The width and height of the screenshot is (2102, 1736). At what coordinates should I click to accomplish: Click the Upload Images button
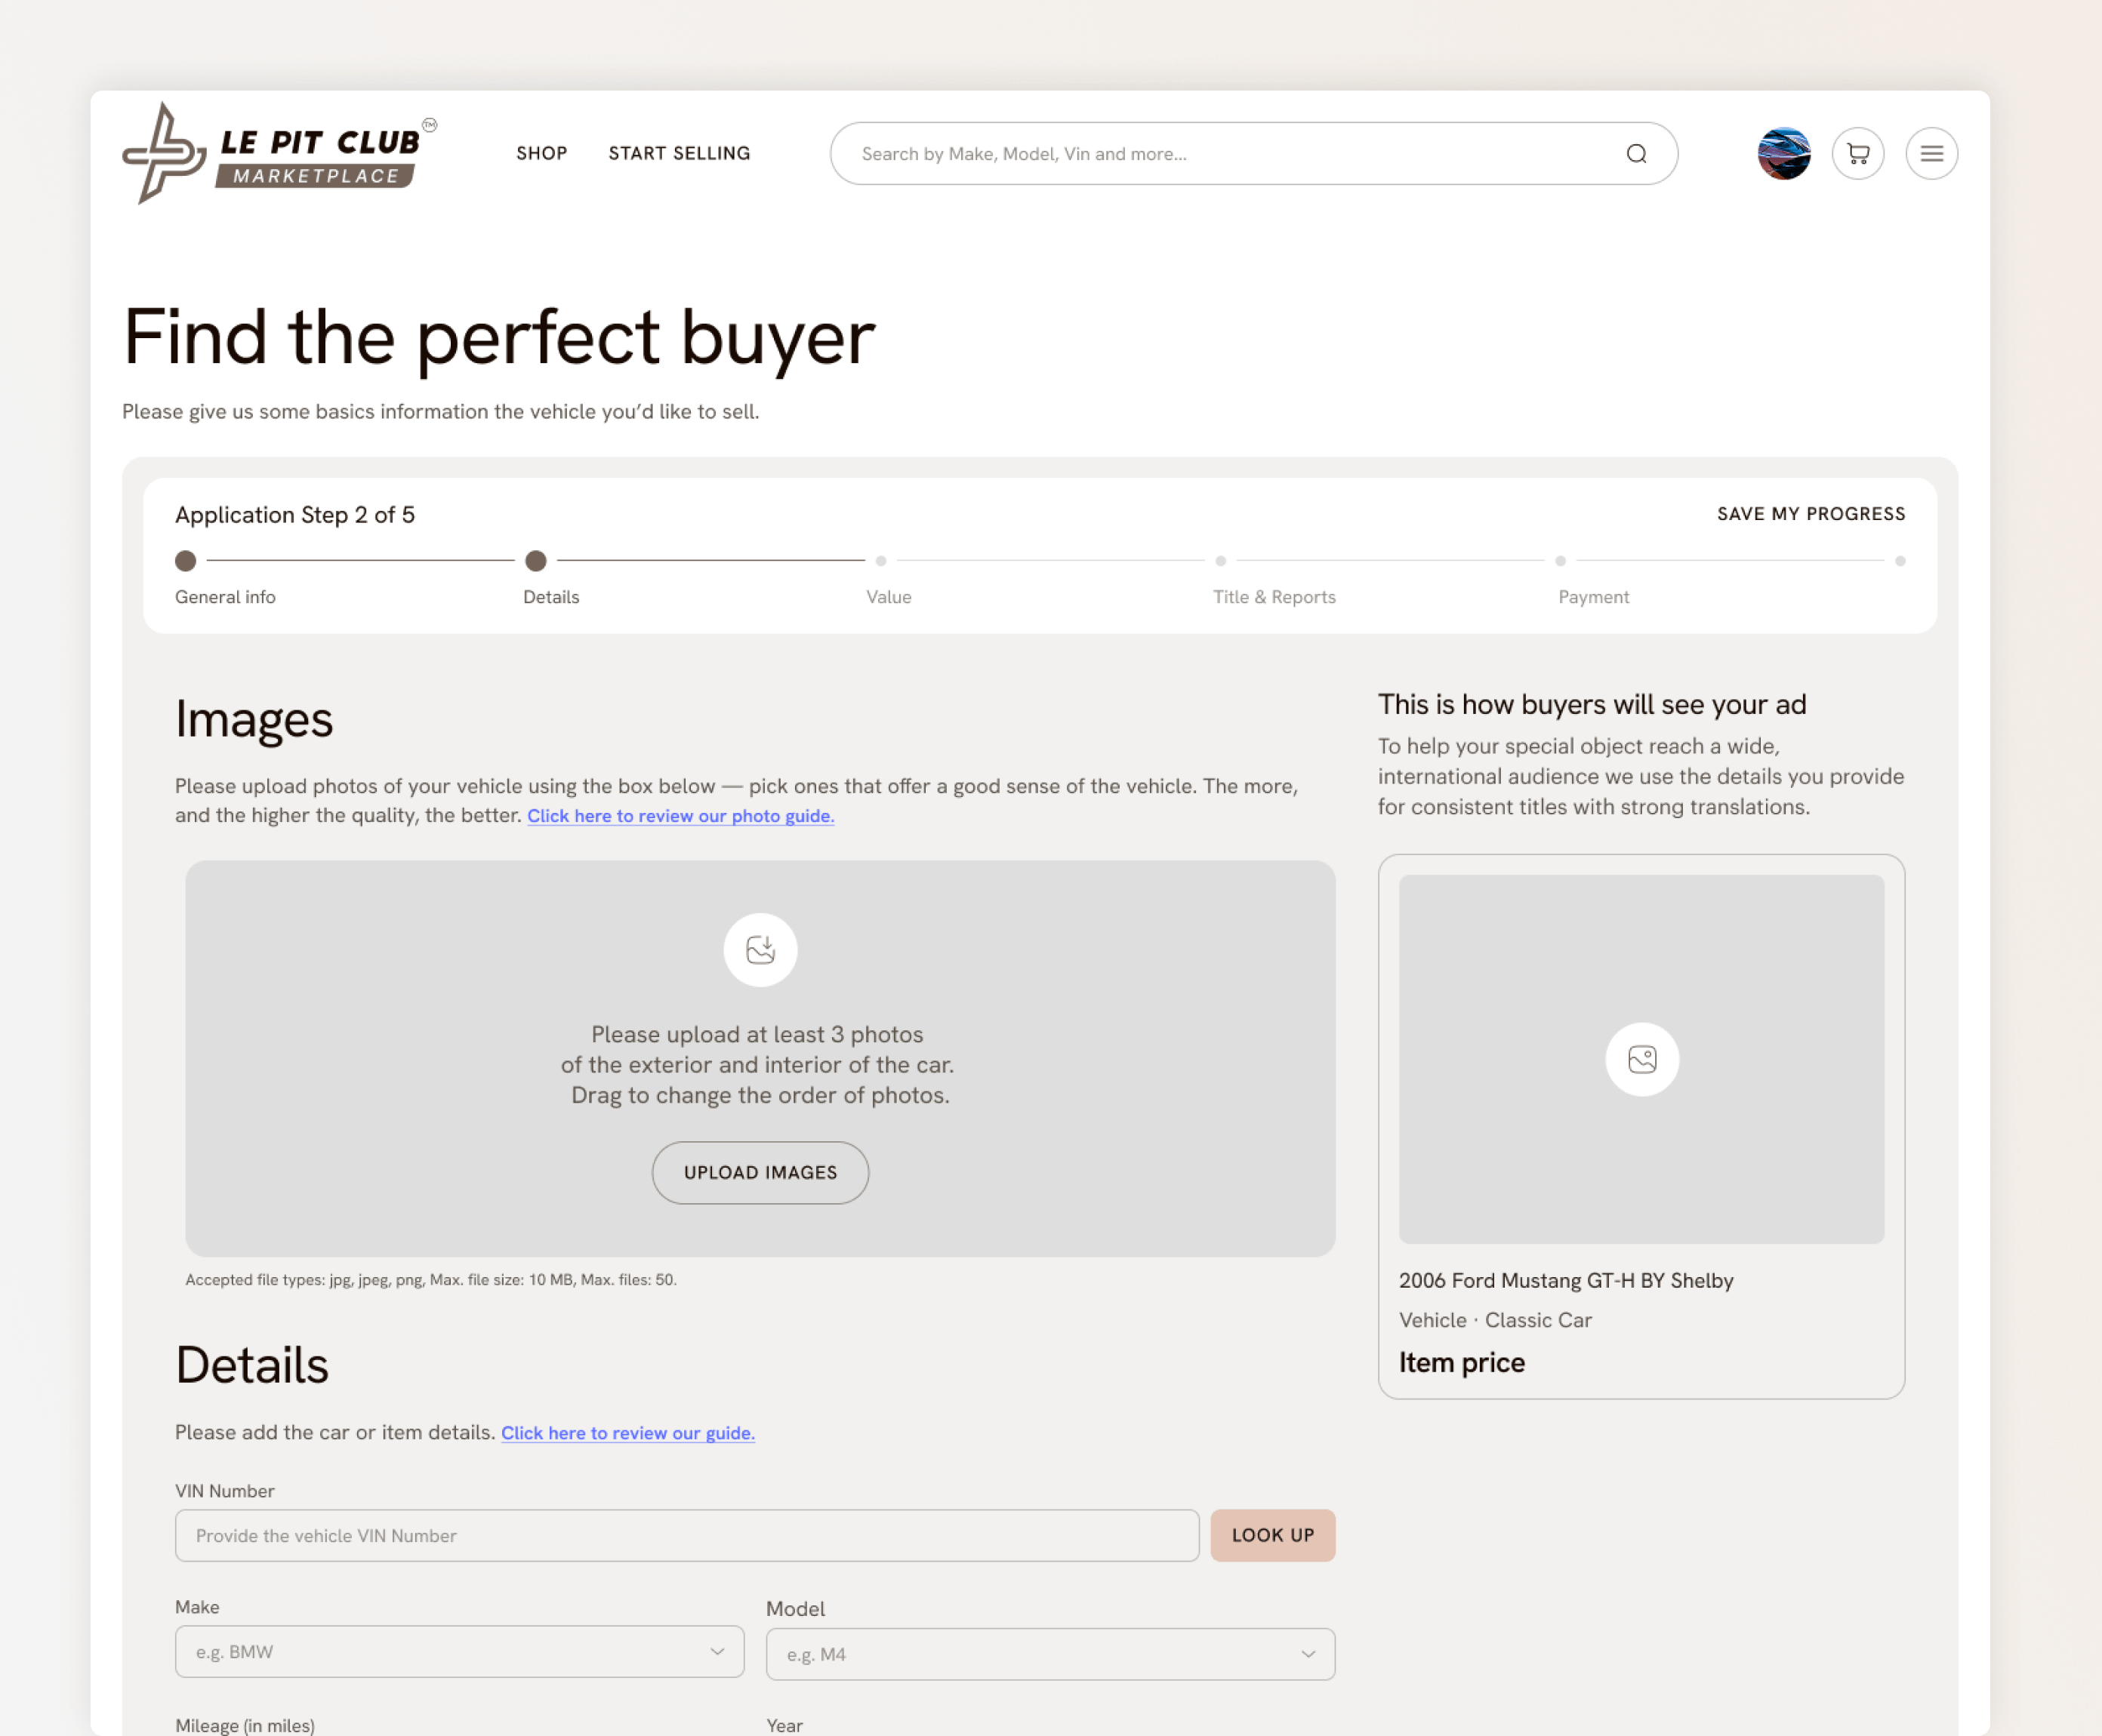[x=760, y=1172]
